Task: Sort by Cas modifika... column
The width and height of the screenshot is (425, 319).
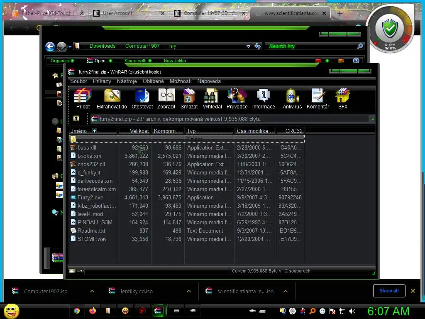Action: 255,131
